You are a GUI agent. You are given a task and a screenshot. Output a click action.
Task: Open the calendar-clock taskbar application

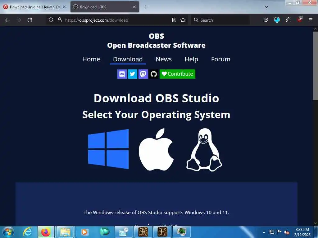[x=124, y=232]
